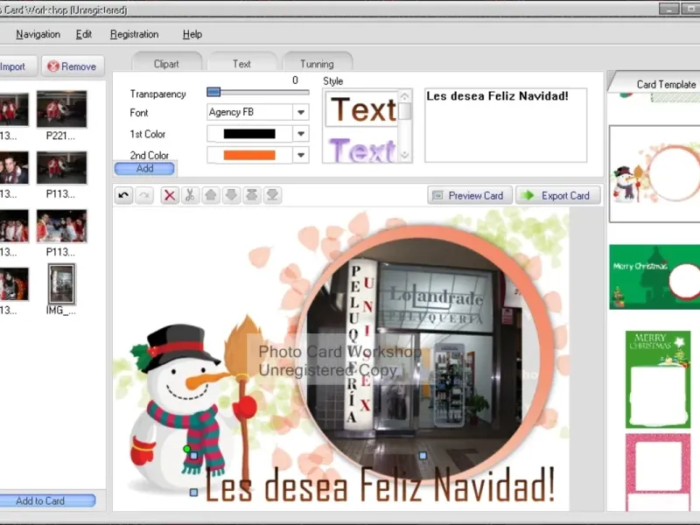
Task: Open the Edit menu
Action: [x=83, y=34]
